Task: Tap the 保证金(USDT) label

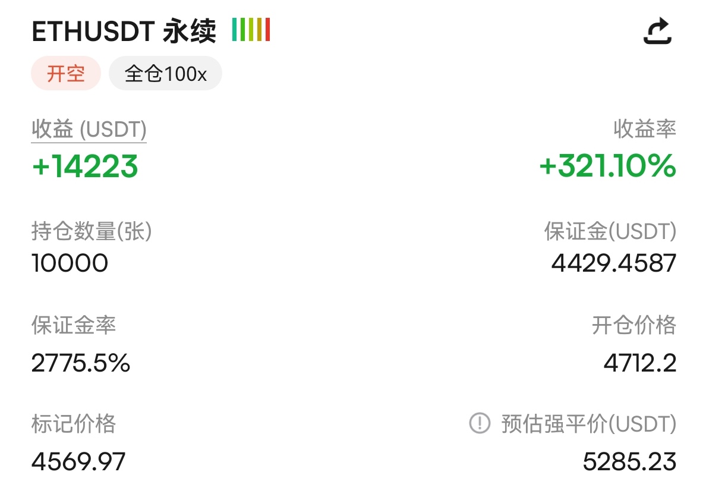Action: 610,231
